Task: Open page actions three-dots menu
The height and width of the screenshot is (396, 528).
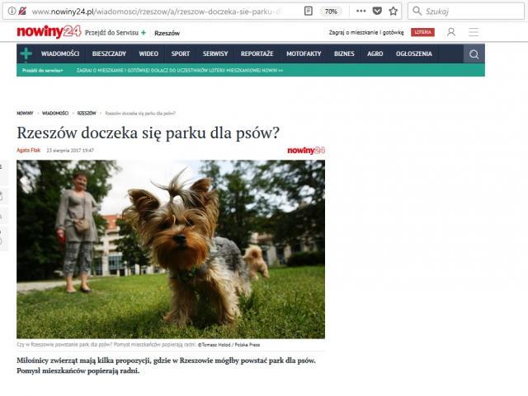Action: 361,12
